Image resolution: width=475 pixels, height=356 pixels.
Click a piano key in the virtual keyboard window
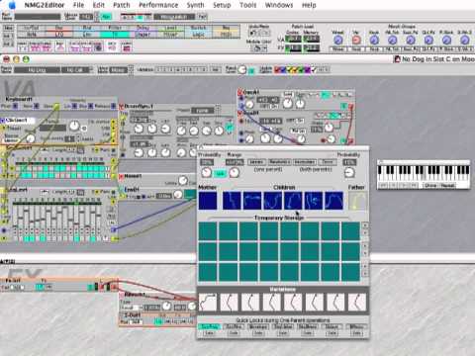click(424, 173)
